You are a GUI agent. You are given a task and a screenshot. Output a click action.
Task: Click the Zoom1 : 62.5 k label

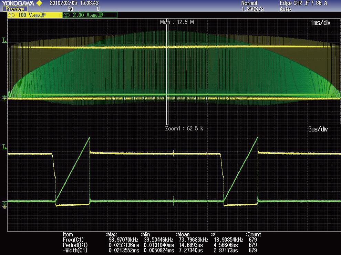pyautogui.click(x=184, y=129)
